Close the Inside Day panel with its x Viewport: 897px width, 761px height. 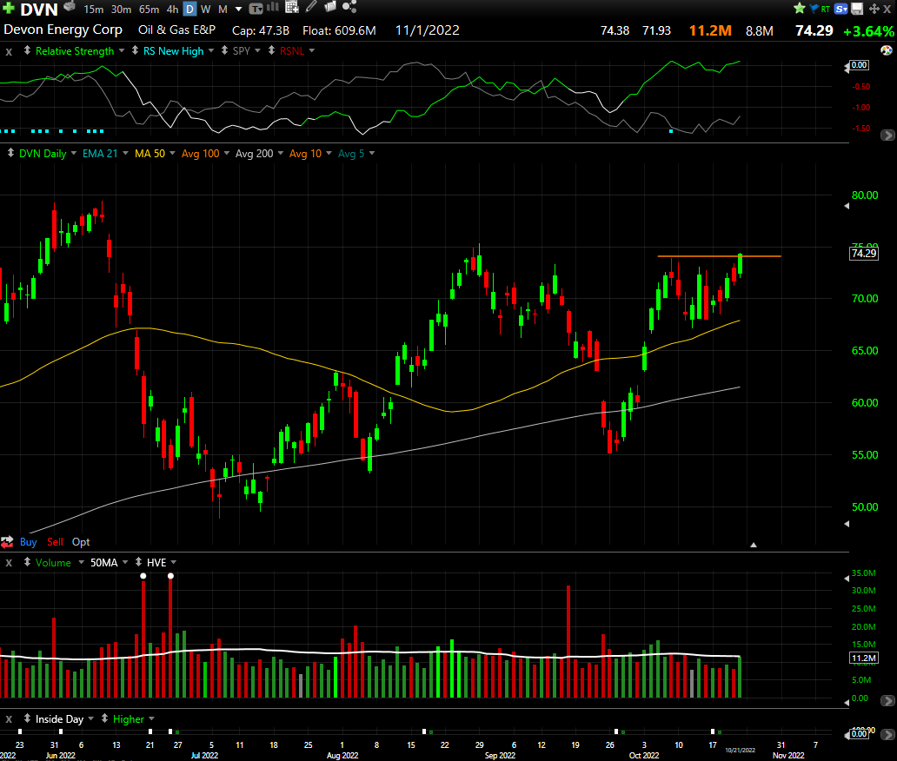tap(9, 719)
